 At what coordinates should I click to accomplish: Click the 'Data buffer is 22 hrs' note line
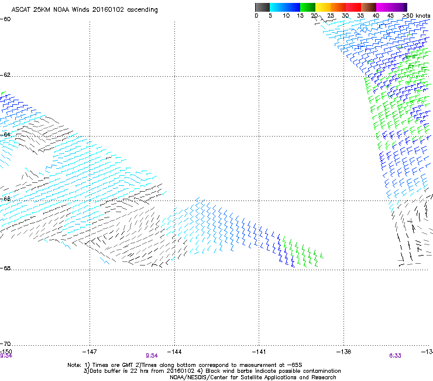pos(212,371)
